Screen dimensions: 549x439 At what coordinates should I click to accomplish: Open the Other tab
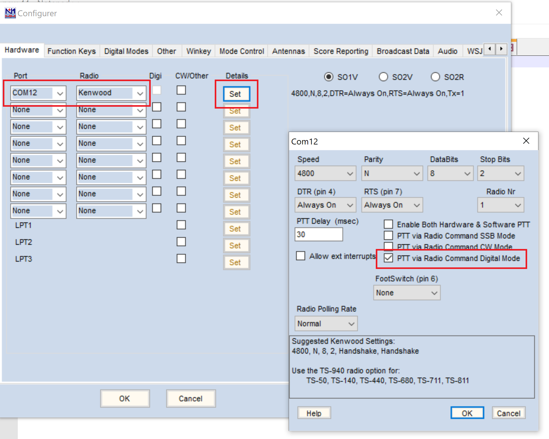166,51
